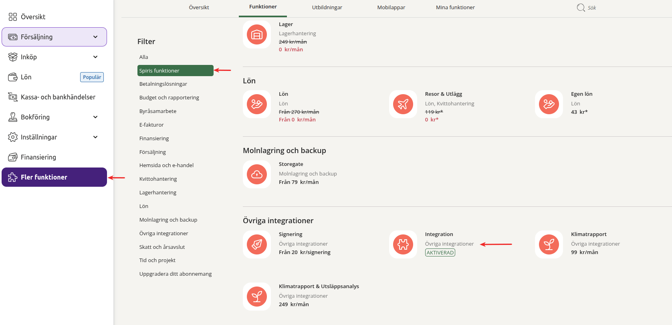
Task: Click the Fler funktioner sidebar button
Action: point(54,177)
